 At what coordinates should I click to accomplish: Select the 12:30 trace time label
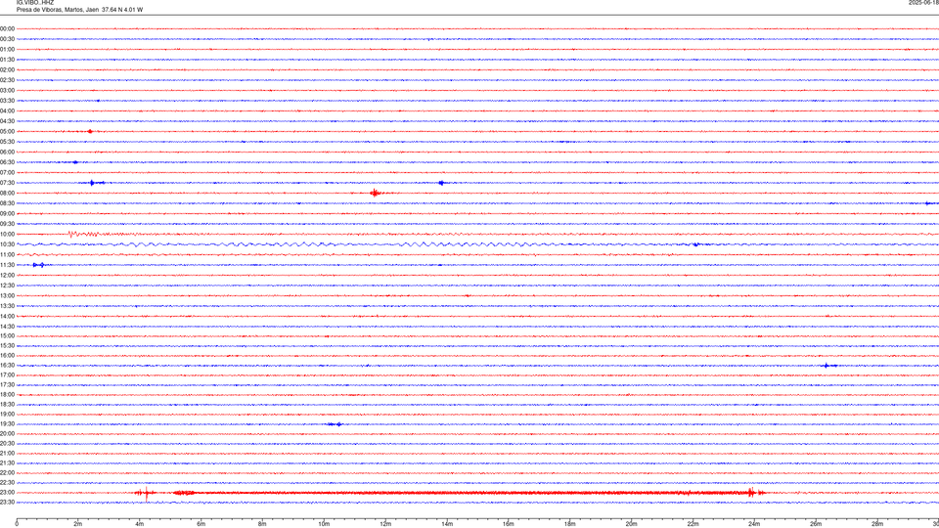click(7, 286)
